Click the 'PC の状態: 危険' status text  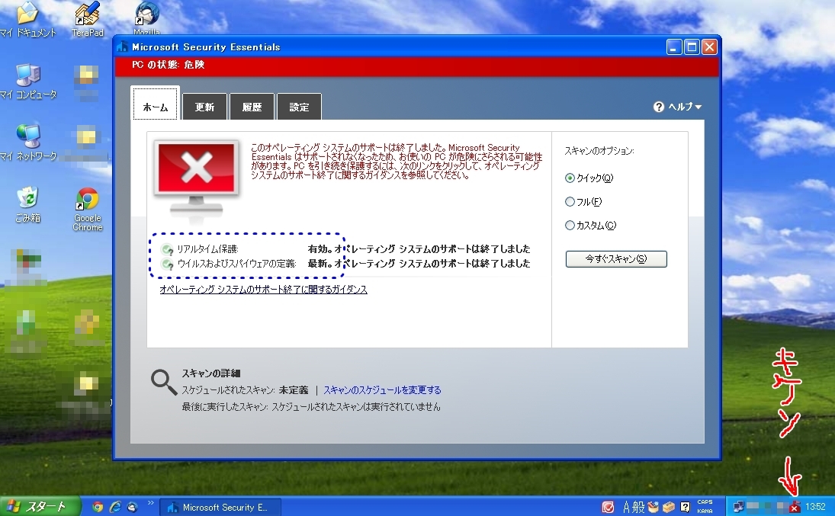point(169,65)
